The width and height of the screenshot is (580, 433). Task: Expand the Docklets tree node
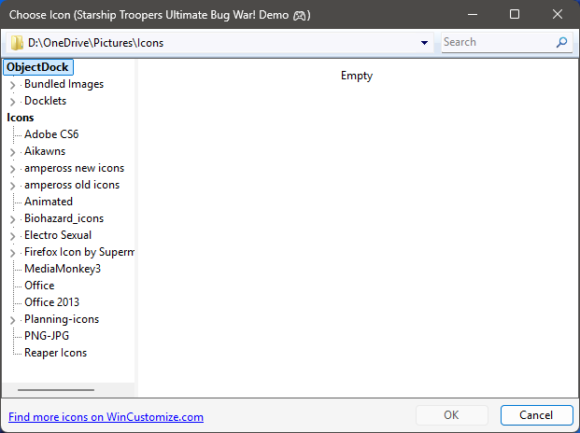pos(12,102)
